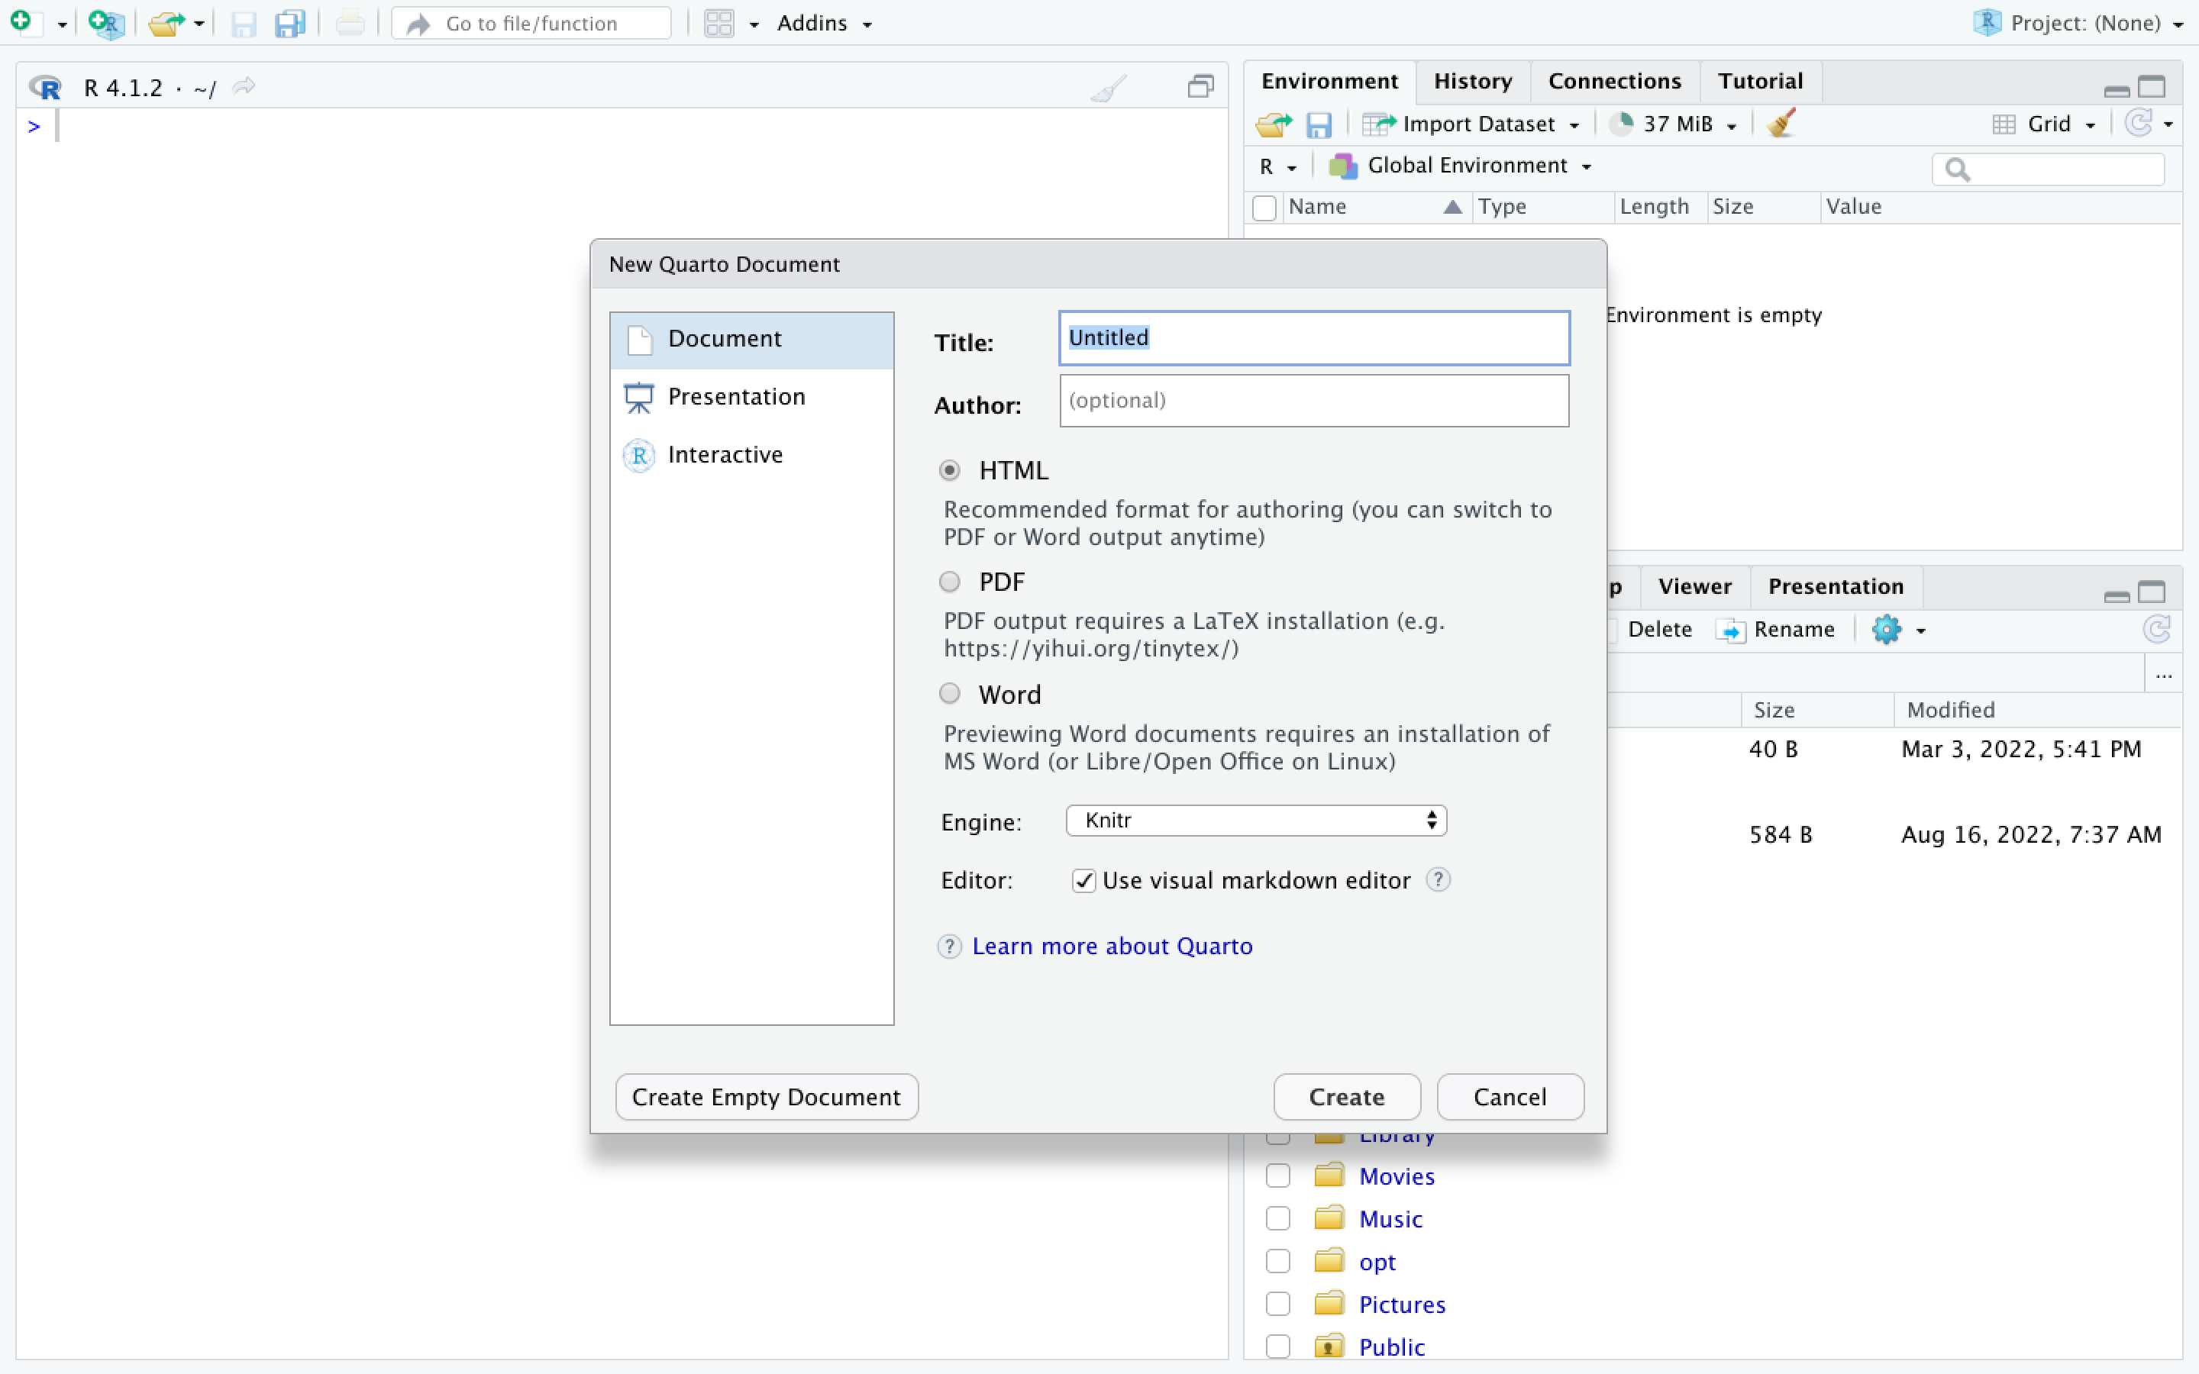Click the Go to file/function box
The width and height of the screenshot is (2199, 1374).
point(531,24)
